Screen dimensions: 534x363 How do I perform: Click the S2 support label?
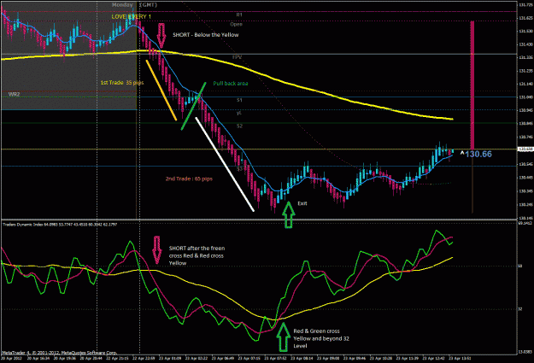(x=239, y=126)
